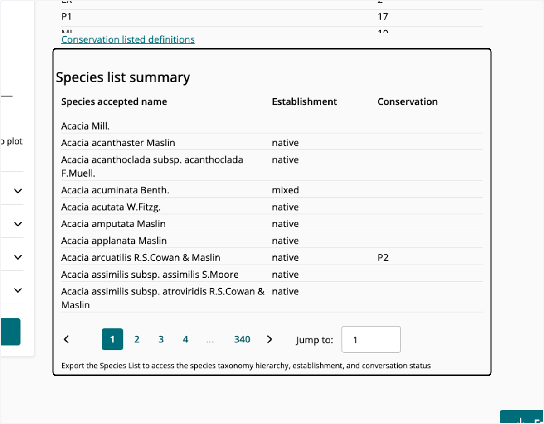Go to next page arrow
The height and width of the screenshot is (424, 544).
pyautogui.click(x=270, y=339)
